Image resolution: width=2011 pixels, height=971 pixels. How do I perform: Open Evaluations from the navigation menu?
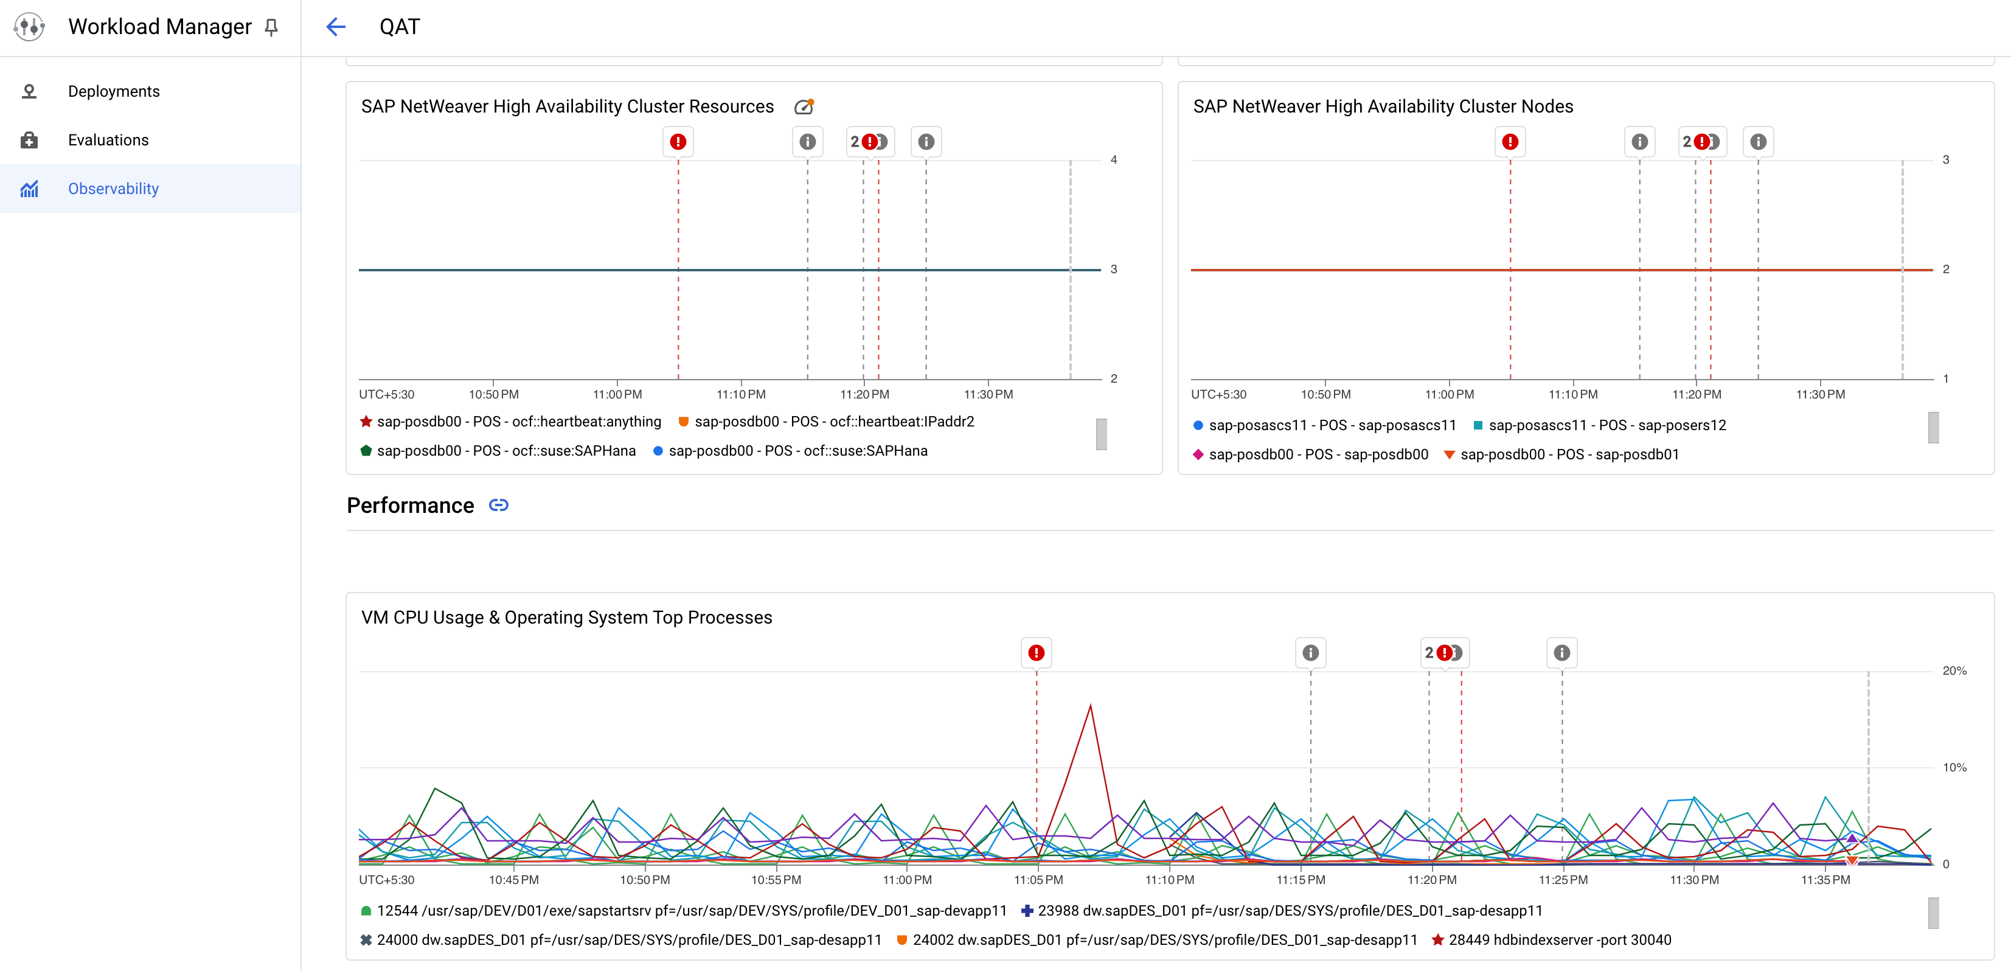pyautogui.click(x=108, y=140)
